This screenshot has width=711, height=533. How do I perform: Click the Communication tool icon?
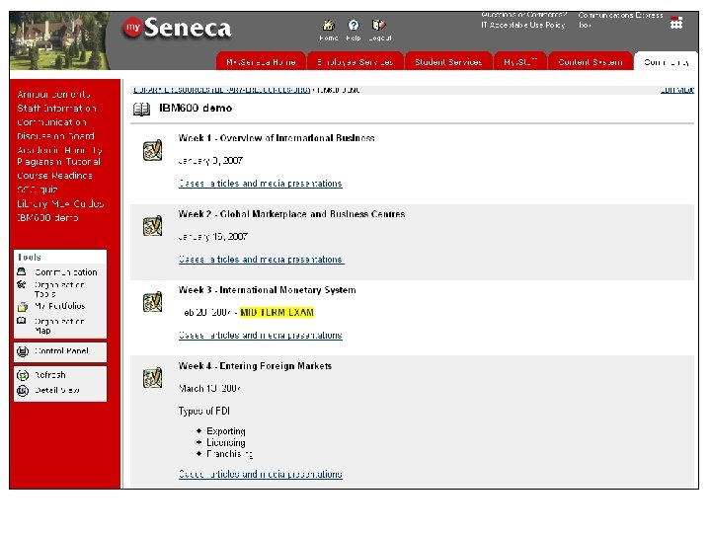click(x=22, y=271)
